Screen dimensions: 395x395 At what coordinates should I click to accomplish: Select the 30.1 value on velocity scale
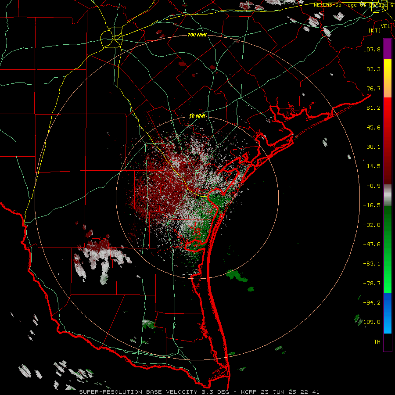pyautogui.click(x=373, y=147)
